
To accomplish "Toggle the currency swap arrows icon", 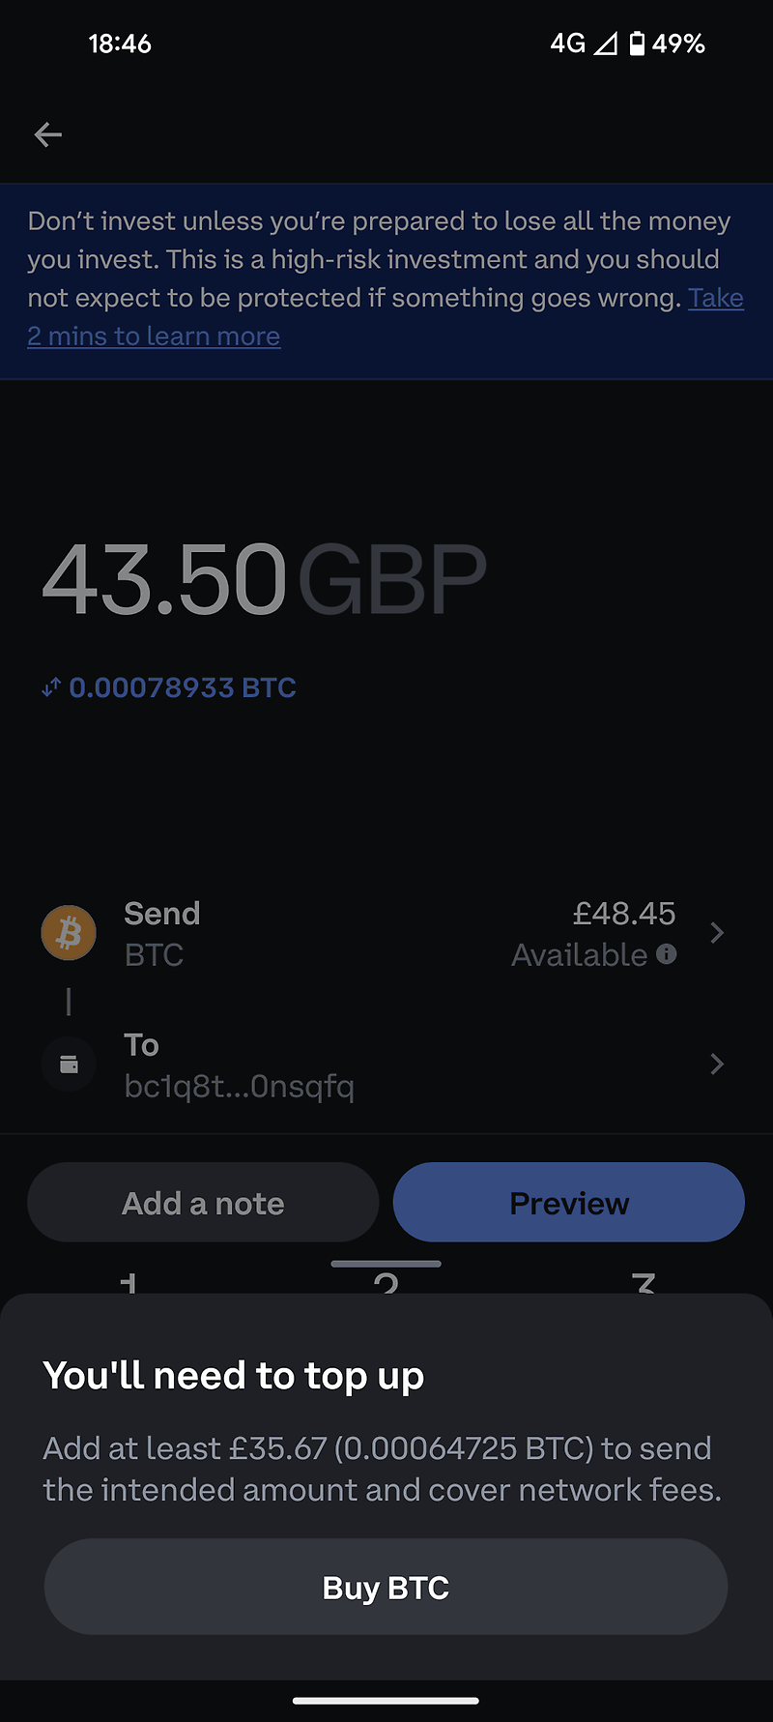I will point(51,687).
